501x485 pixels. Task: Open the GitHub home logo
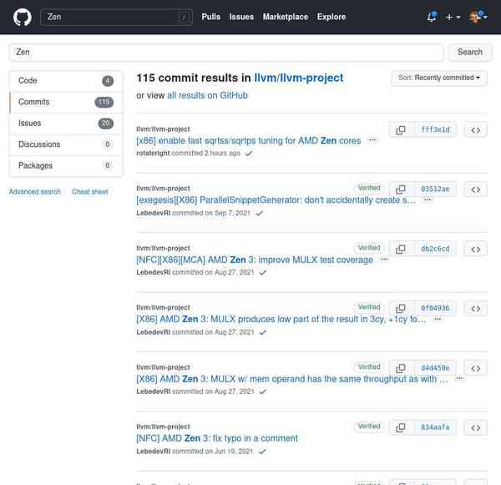[23, 17]
